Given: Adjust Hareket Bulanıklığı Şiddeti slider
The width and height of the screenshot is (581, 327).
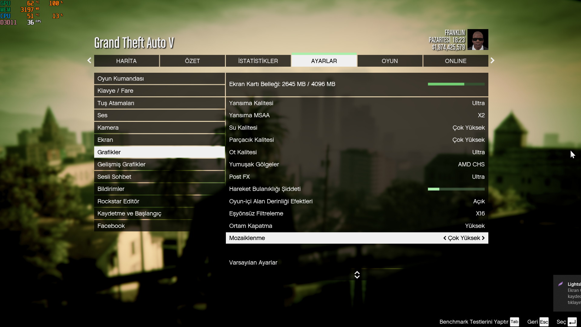Looking at the screenshot, I should click(x=456, y=189).
